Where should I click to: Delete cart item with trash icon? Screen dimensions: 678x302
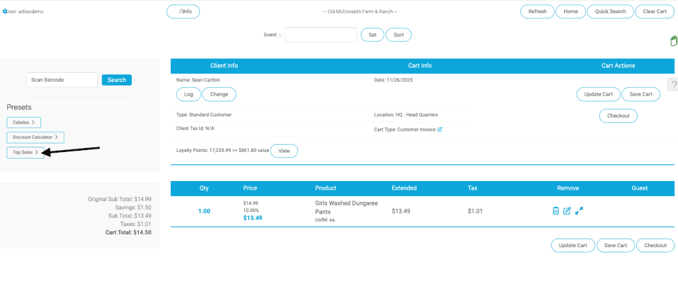click(x=556, y=211)
